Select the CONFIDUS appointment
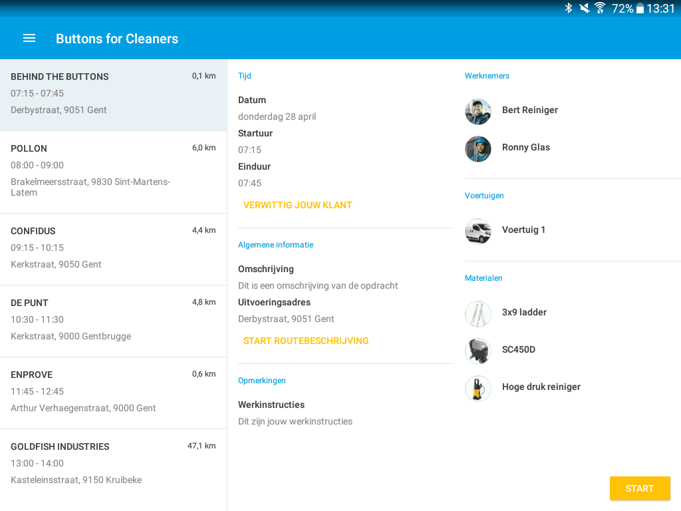The width and height of the screenshot is (681, 511). pyautogui.click(x=113, y=248)
